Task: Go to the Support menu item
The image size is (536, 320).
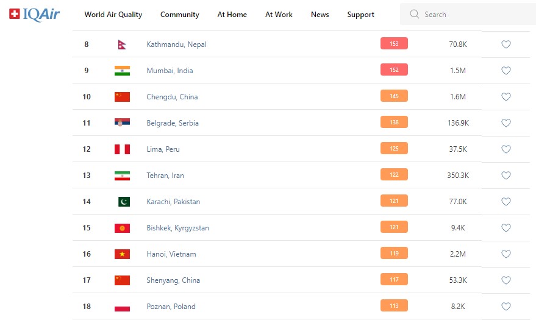Action: [361, 15]
